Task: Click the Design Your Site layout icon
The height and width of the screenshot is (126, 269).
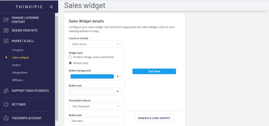Action: tap(6, 30)
